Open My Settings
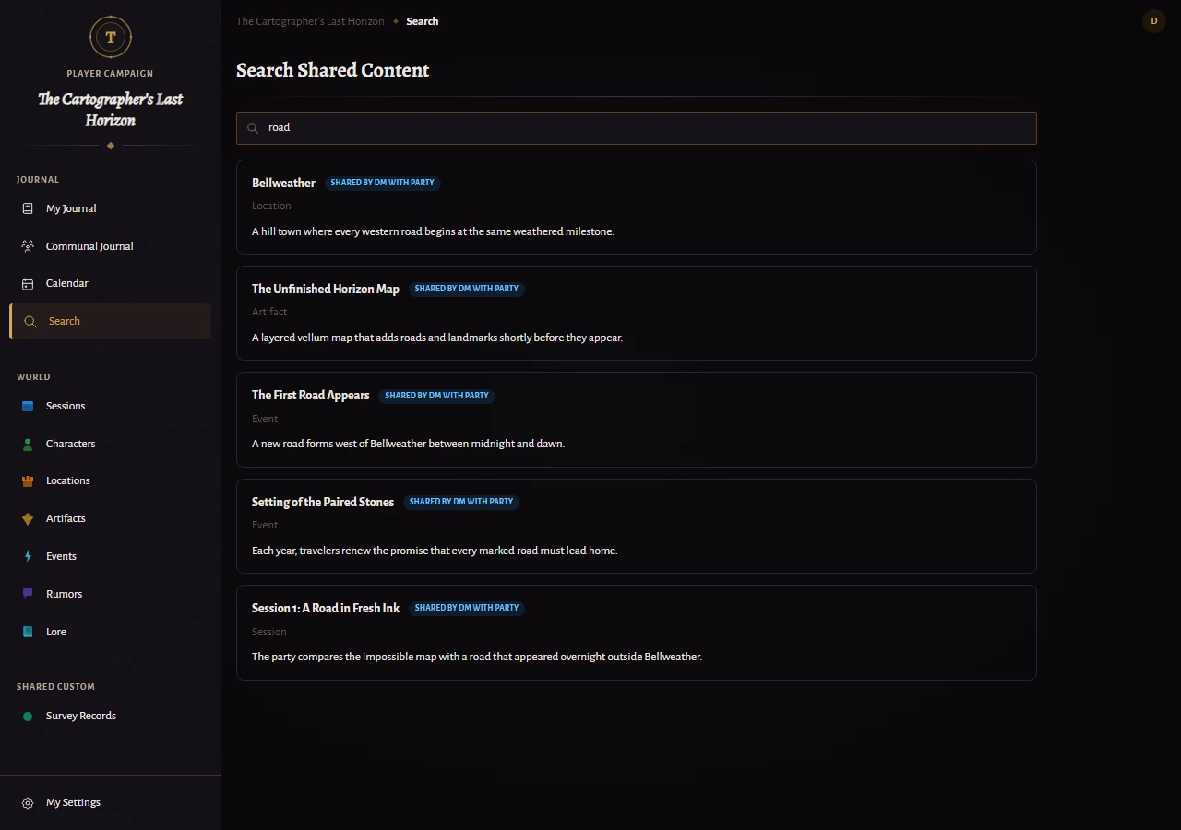The image size is (1181, 830). [110, 802]
